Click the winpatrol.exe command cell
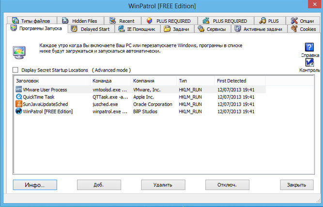This screenshot has height=207, width=323. click(110, 111)
